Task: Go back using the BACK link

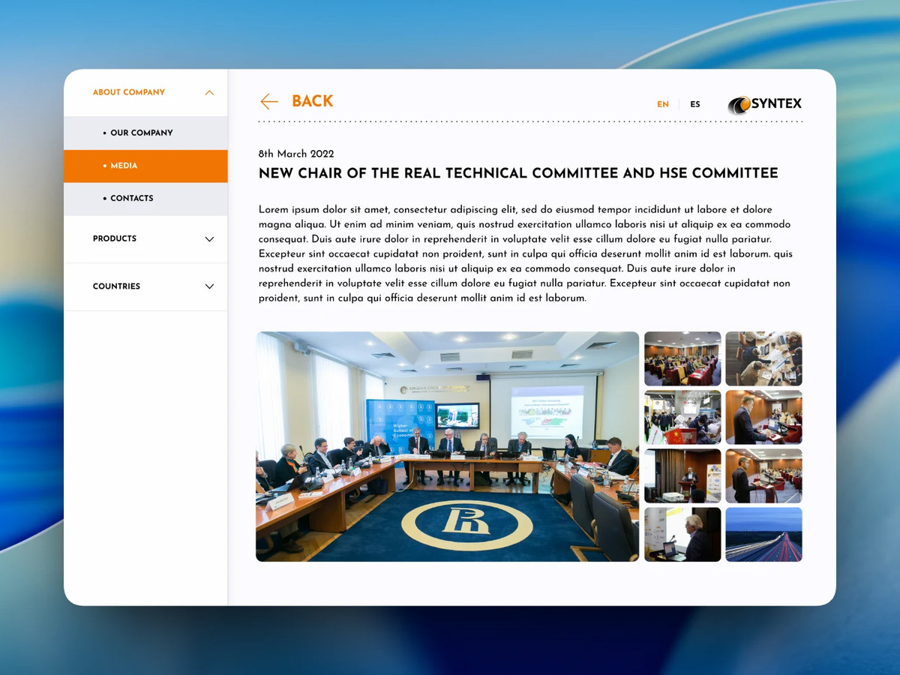Action: [312, 101]
